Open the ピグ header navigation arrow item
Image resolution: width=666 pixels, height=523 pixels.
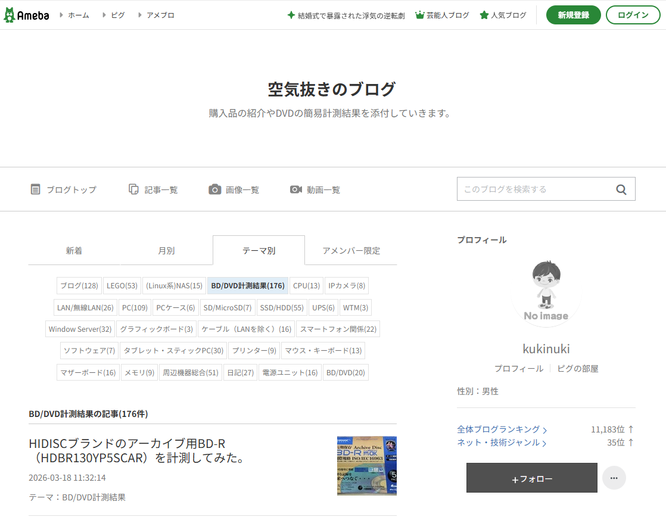coord(113,15)
